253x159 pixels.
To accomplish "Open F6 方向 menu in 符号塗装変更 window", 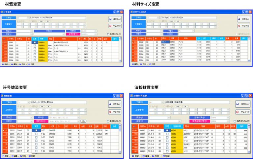I will (x=24, y=156).
